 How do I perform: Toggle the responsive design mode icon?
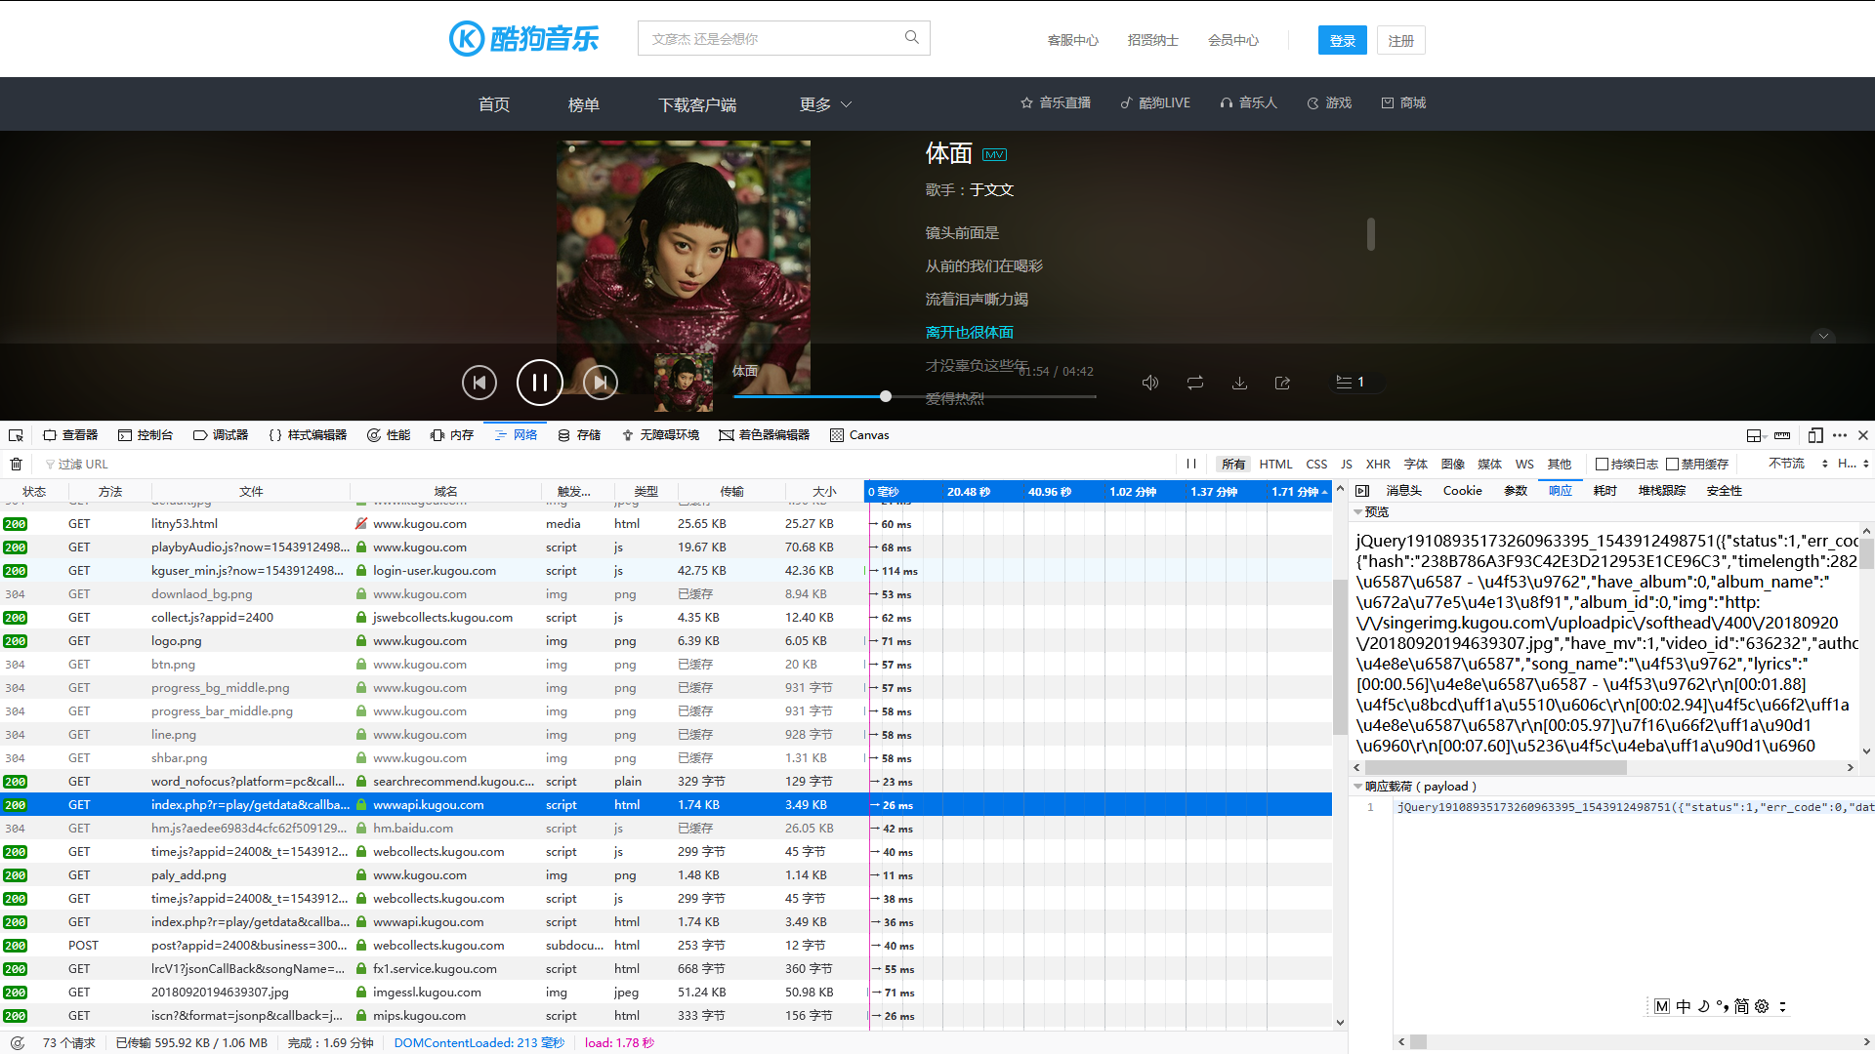(1815, 435)
